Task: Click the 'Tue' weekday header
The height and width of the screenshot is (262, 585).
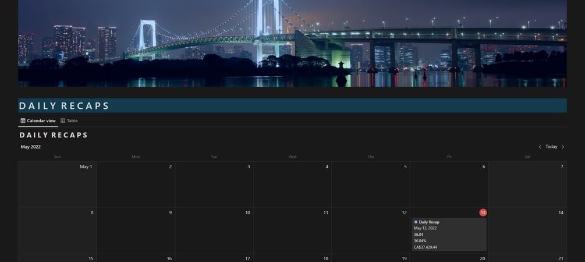Action: pyautogui.click(x=214, y=157)
